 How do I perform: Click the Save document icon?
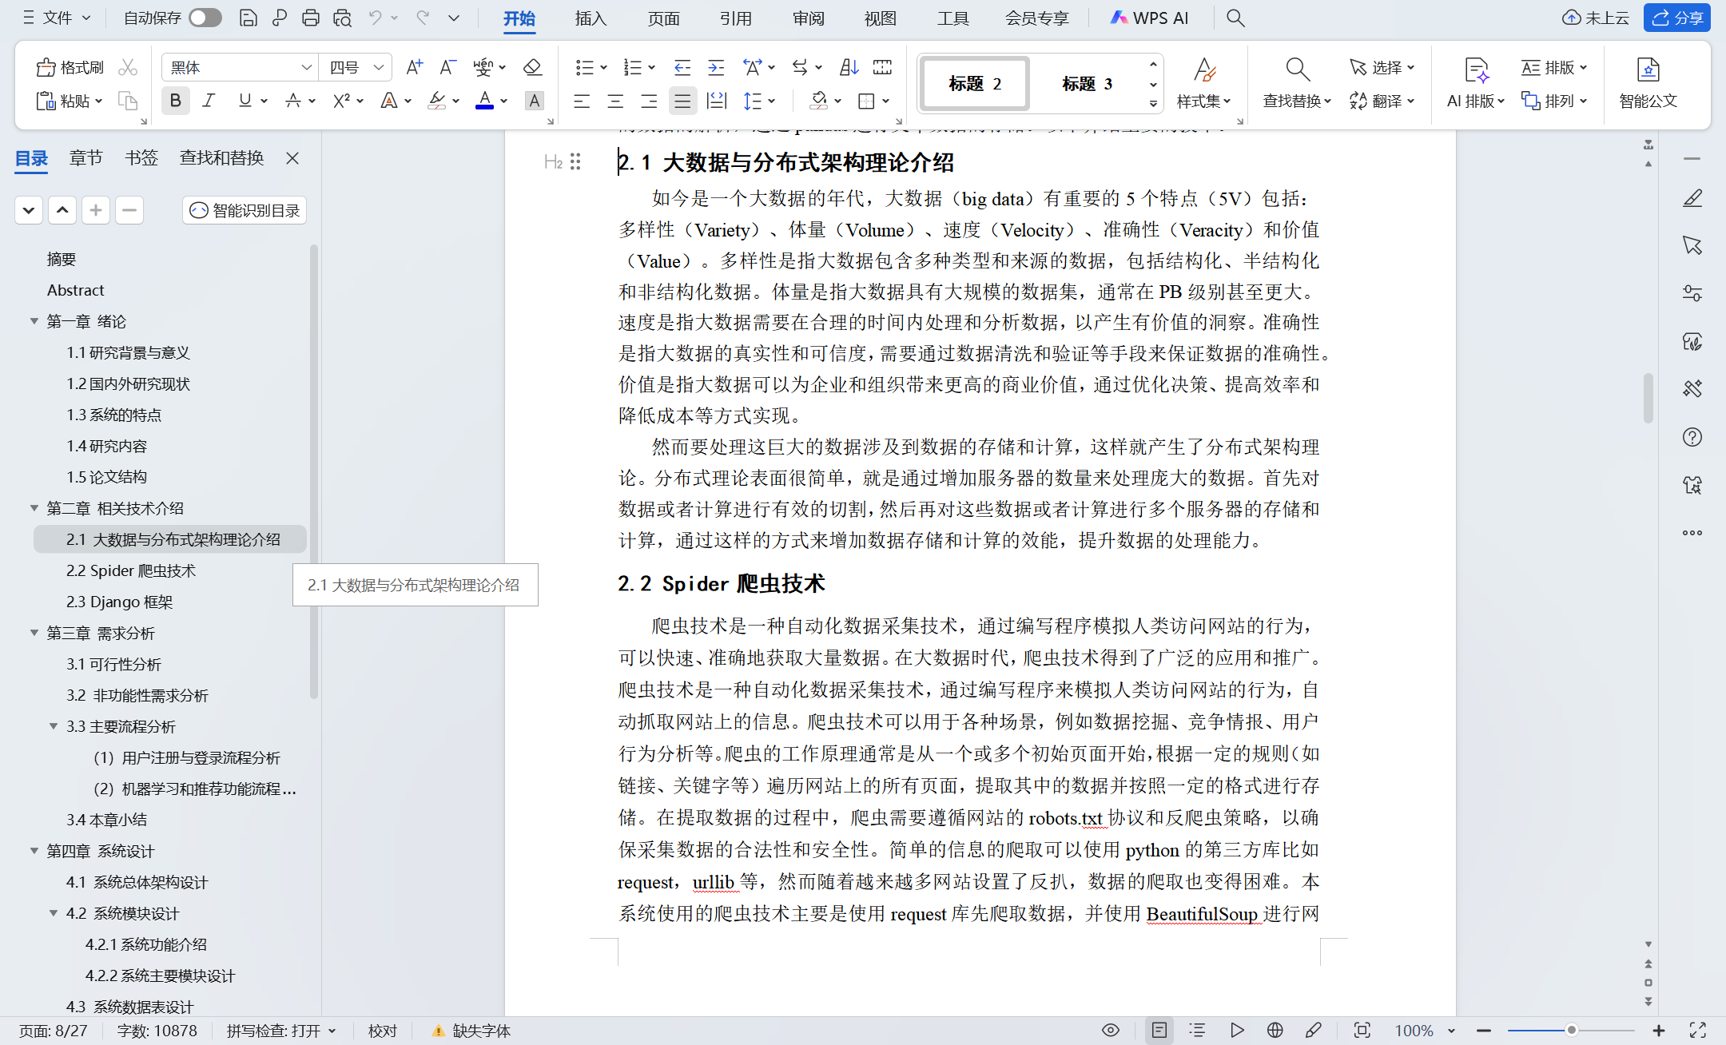[248, 18]
